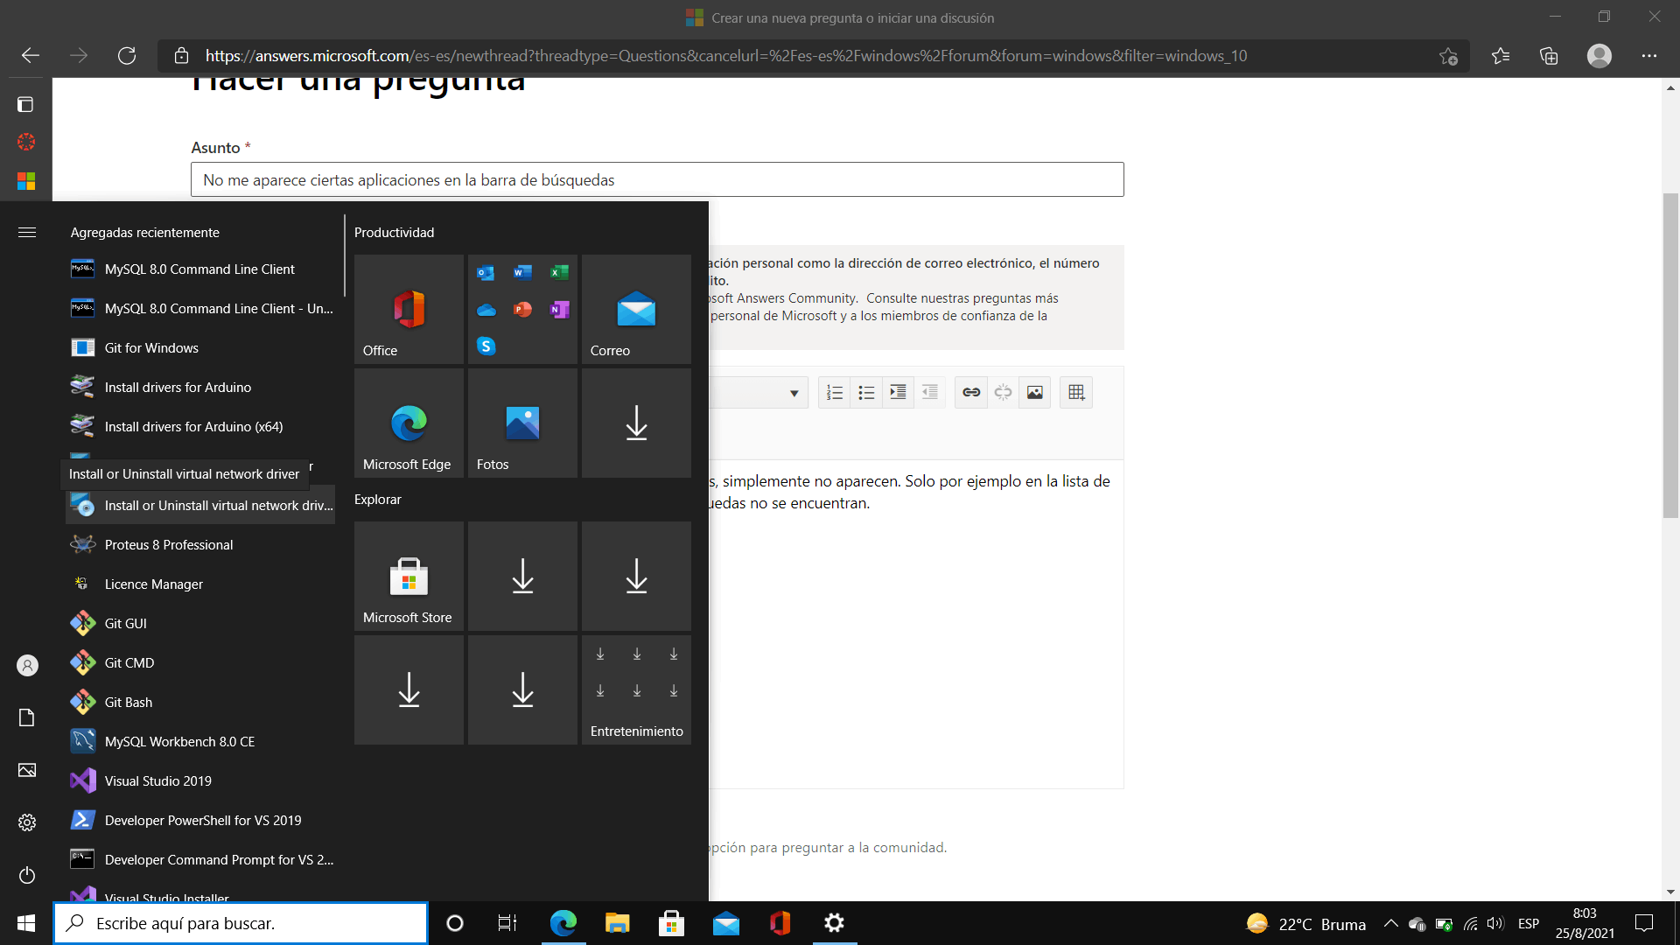This screenshot has height=945, width=1680.
Task: Open Start menu Settings gear
Action: 27,822
